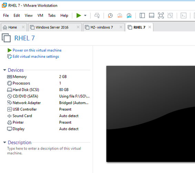Click the Printer icon
The width and height of the screenshot is (195, 173).
10,123
